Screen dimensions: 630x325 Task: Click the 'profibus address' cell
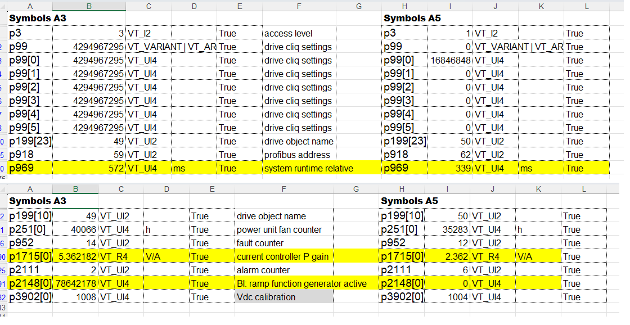pyautogui.click(x=298, y=155)
